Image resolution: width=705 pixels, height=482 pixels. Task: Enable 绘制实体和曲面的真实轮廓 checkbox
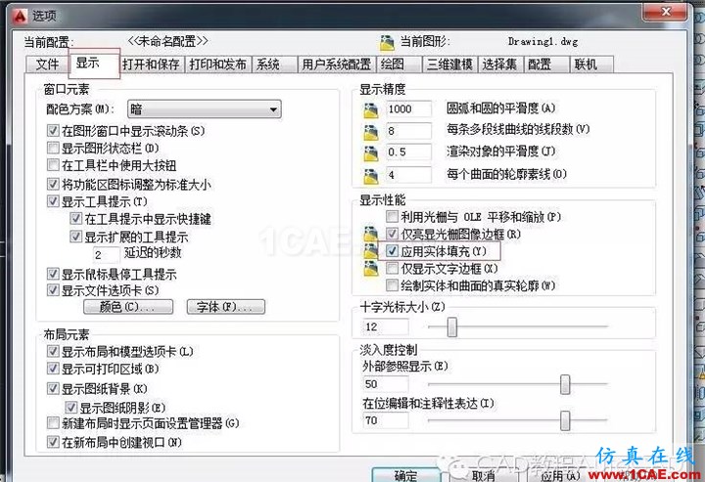click(392, 285)
